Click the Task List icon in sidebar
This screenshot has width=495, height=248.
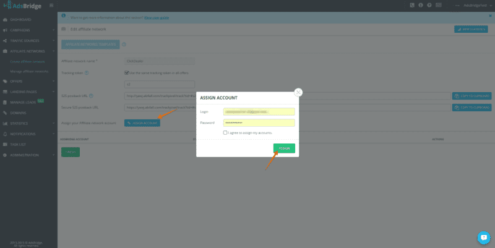coord(5,145)
